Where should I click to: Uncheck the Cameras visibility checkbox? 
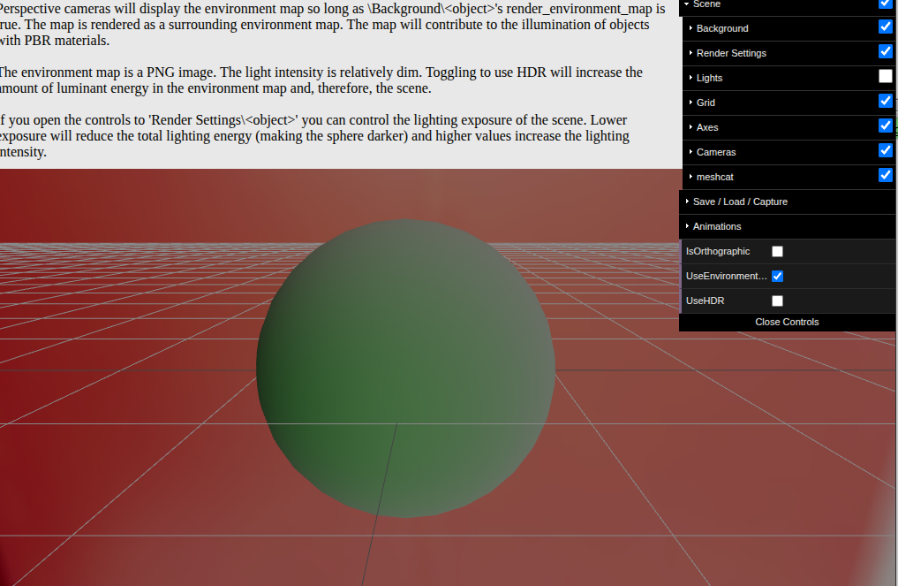pyautogui.click(x=885, y=149)
